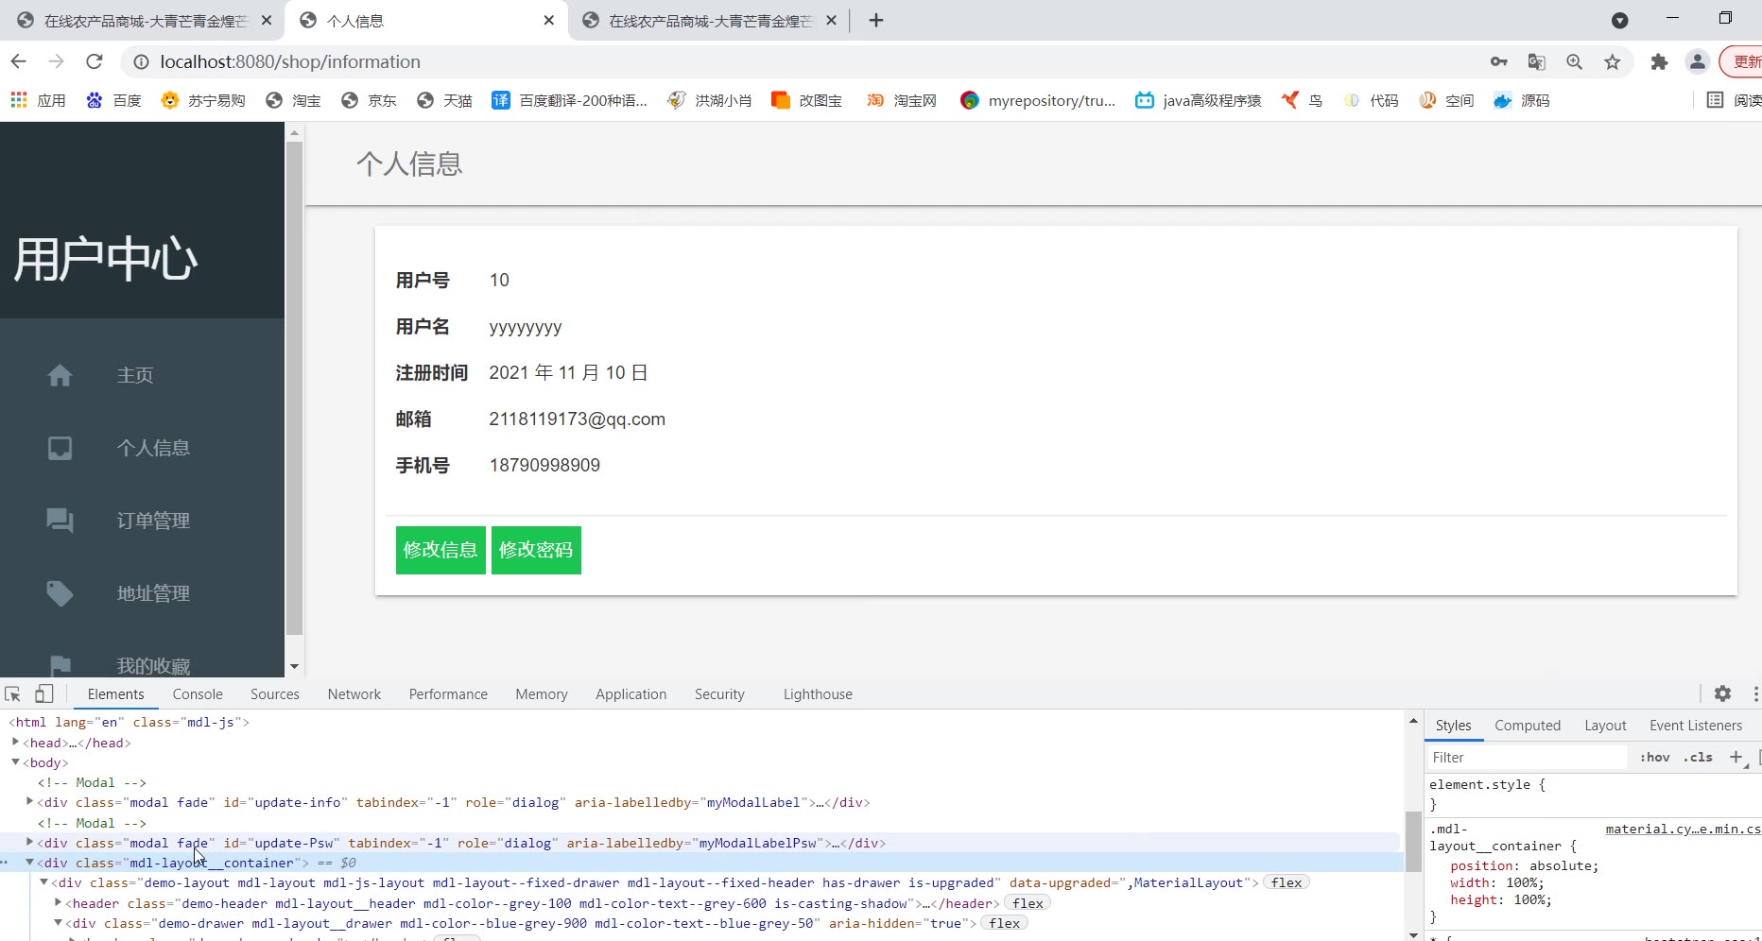The image size is (1762, 941).
Task: Click the home icon next to 主页
Action: [60, 375]
